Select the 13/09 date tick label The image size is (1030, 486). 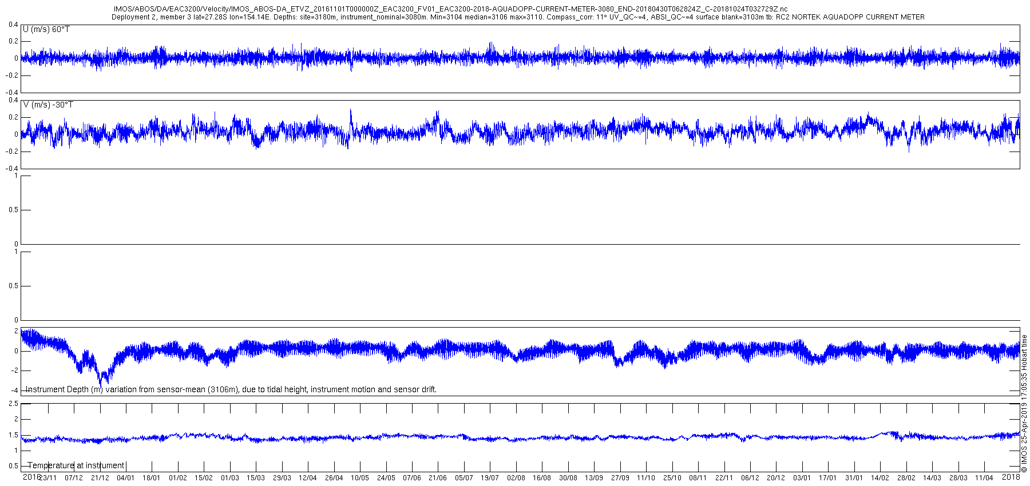point(594,478)
